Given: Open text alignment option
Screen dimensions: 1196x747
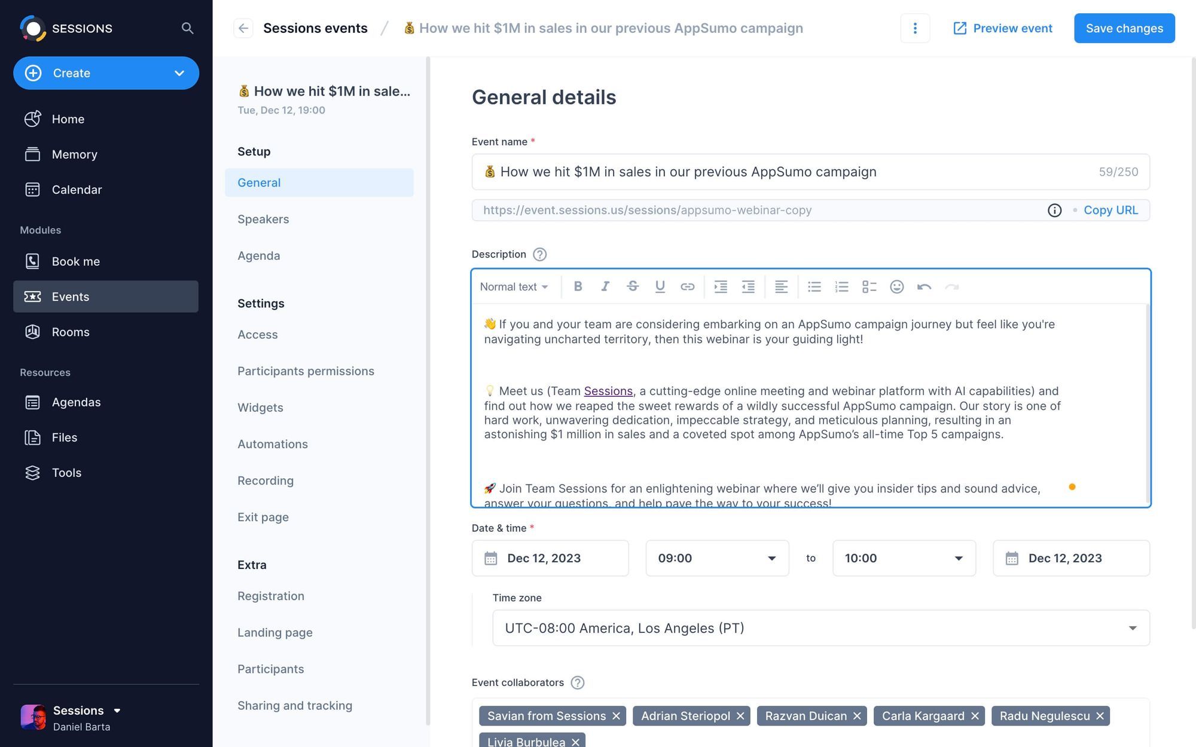Looking at the screenshot, I should point(781,286).
